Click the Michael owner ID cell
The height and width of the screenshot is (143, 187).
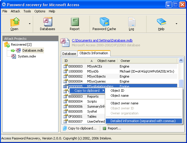147,71
